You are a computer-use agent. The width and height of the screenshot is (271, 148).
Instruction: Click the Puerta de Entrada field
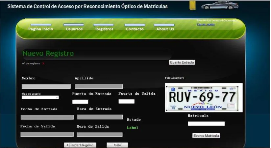pos(80,102)
